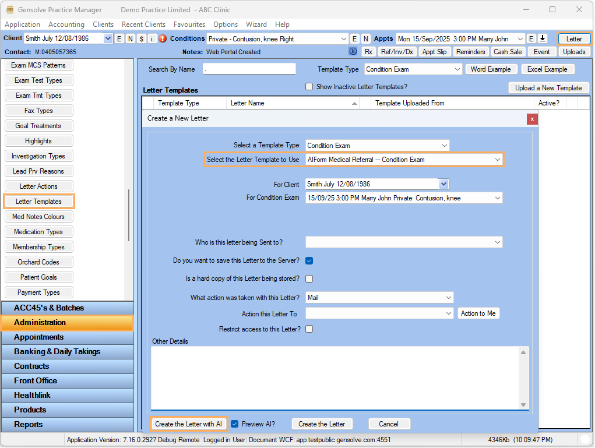Viewport: 595px width, 448px height.
Task: Click the appointment download arrow icon
Action: [x=543, y=39]
